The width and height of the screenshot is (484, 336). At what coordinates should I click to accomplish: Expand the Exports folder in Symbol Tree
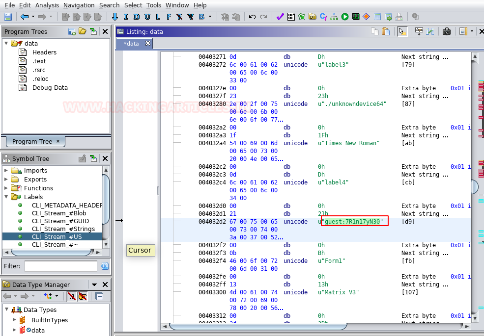click(6, 179)
